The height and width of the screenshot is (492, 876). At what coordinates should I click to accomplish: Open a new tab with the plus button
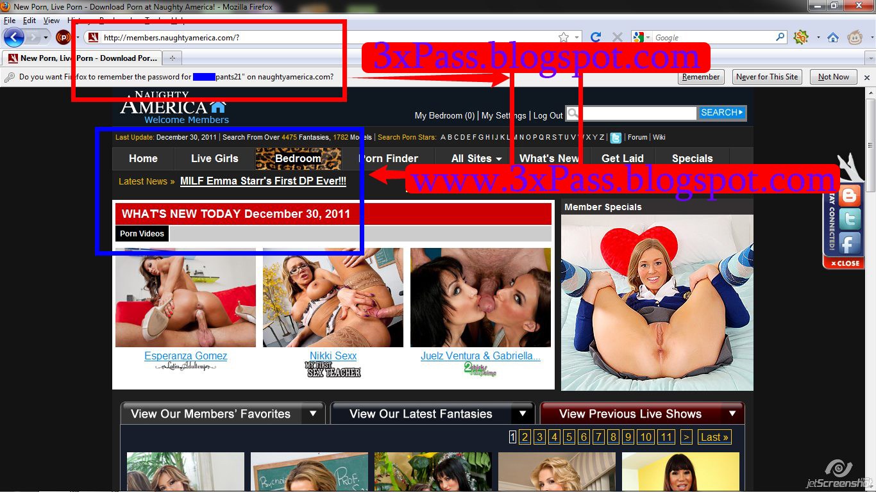(x=171, y=58)
